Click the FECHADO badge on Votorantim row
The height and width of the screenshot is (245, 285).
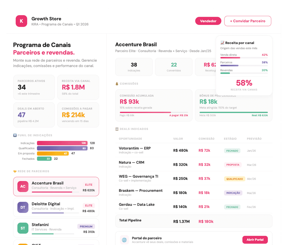pos(232,151)
